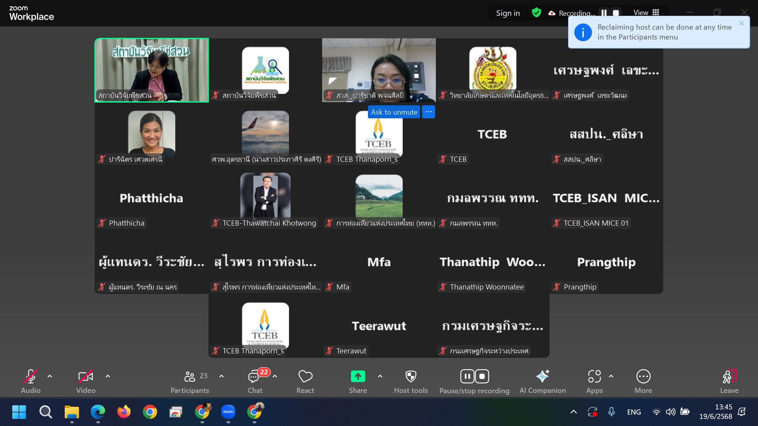
Task: Open three-dot options on TCEB Thanaporn_s tile
Action: click(428, 112)
